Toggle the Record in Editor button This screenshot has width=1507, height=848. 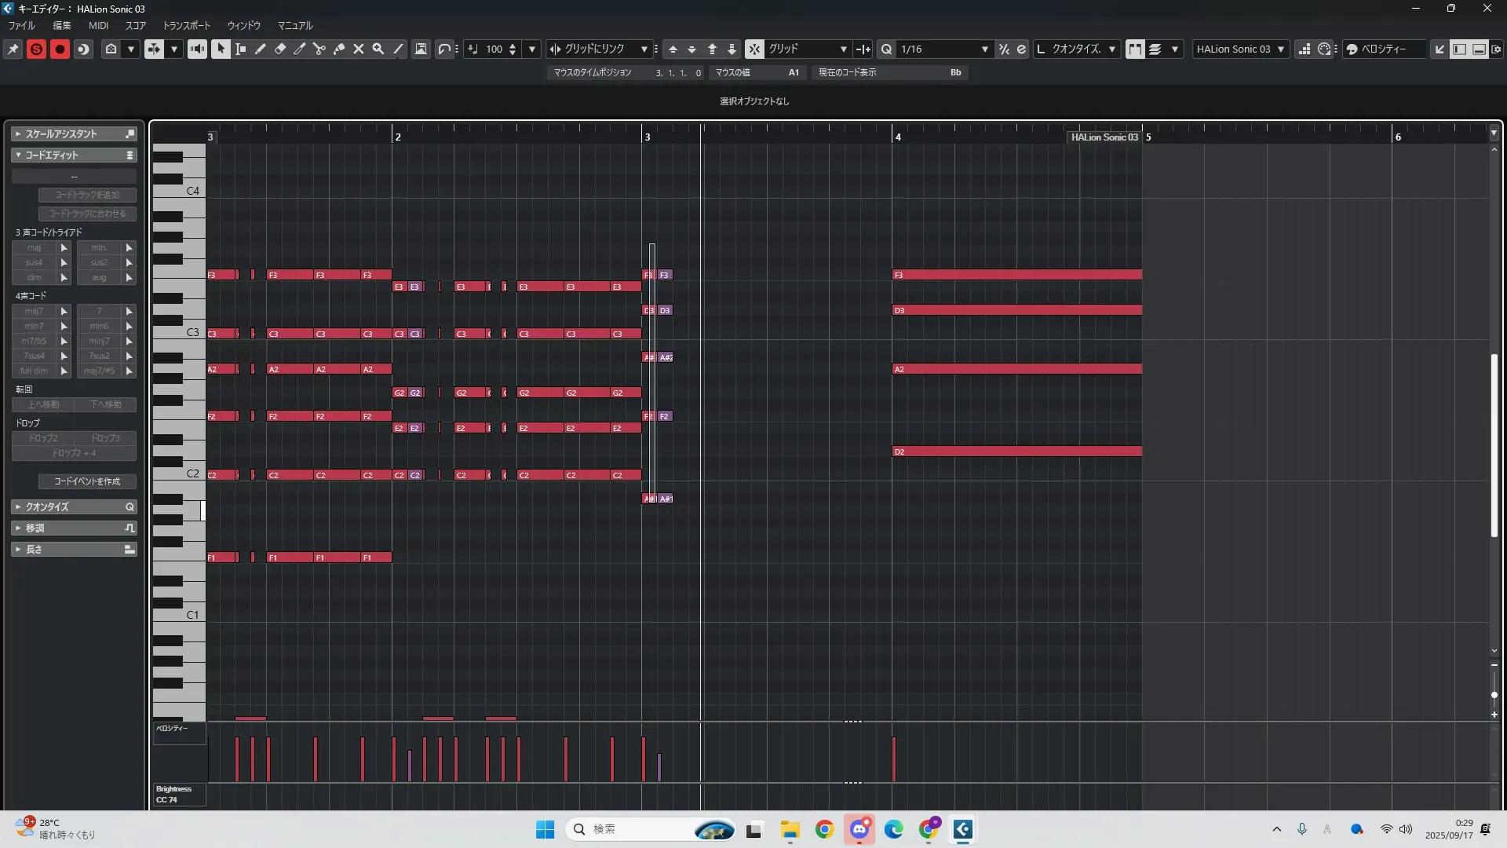click(x=60, y=49)
